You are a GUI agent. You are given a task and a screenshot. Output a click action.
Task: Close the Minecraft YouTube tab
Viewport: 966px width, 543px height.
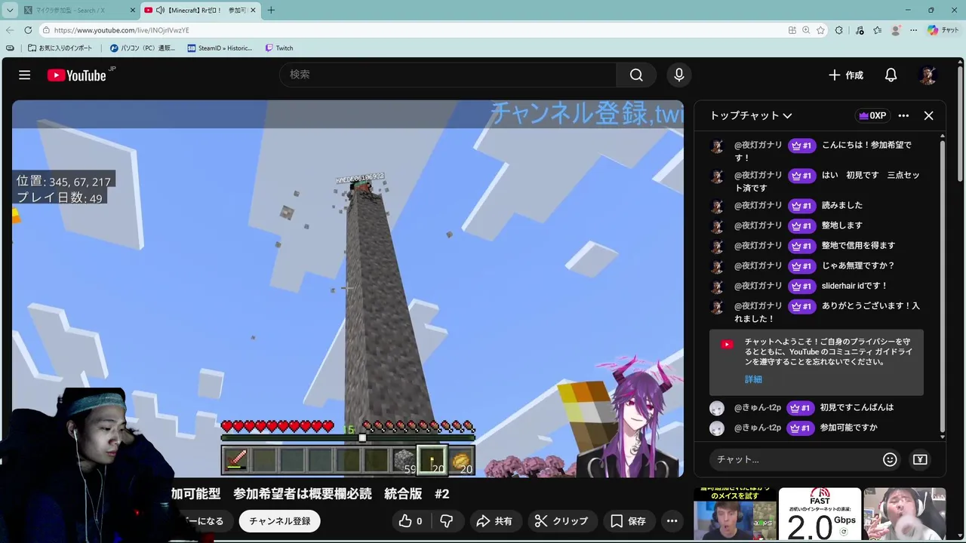253,10
